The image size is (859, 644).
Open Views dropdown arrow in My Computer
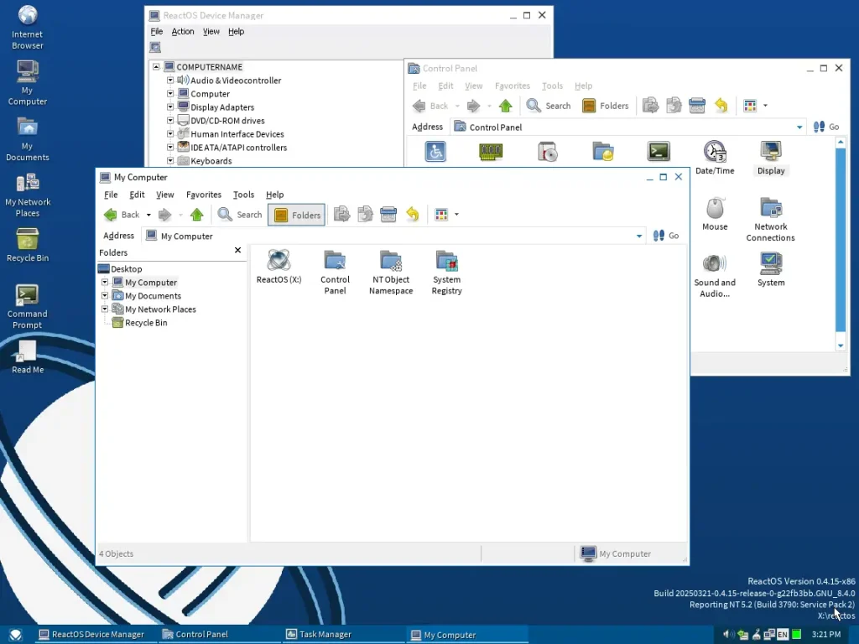pyautogui.click(x=457, y=215)
